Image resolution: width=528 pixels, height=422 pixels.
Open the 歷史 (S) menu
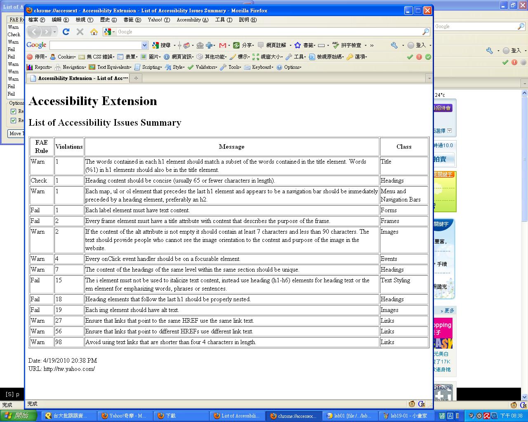click(108, 20)
